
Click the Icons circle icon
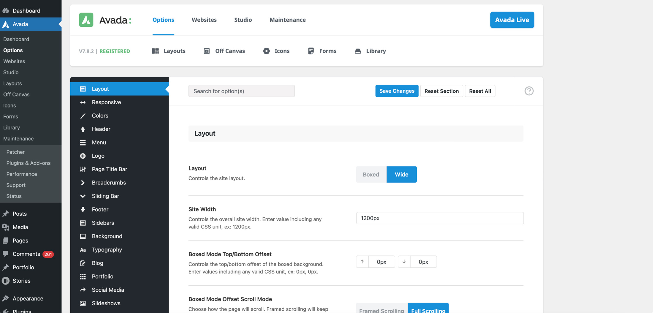click(267, 51)
